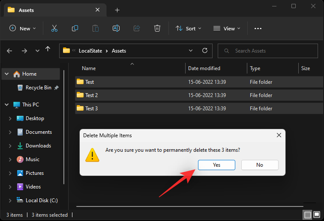Click the Share icon in toolbar
This screenshot has height=221, width=324.
click(137, 28)
